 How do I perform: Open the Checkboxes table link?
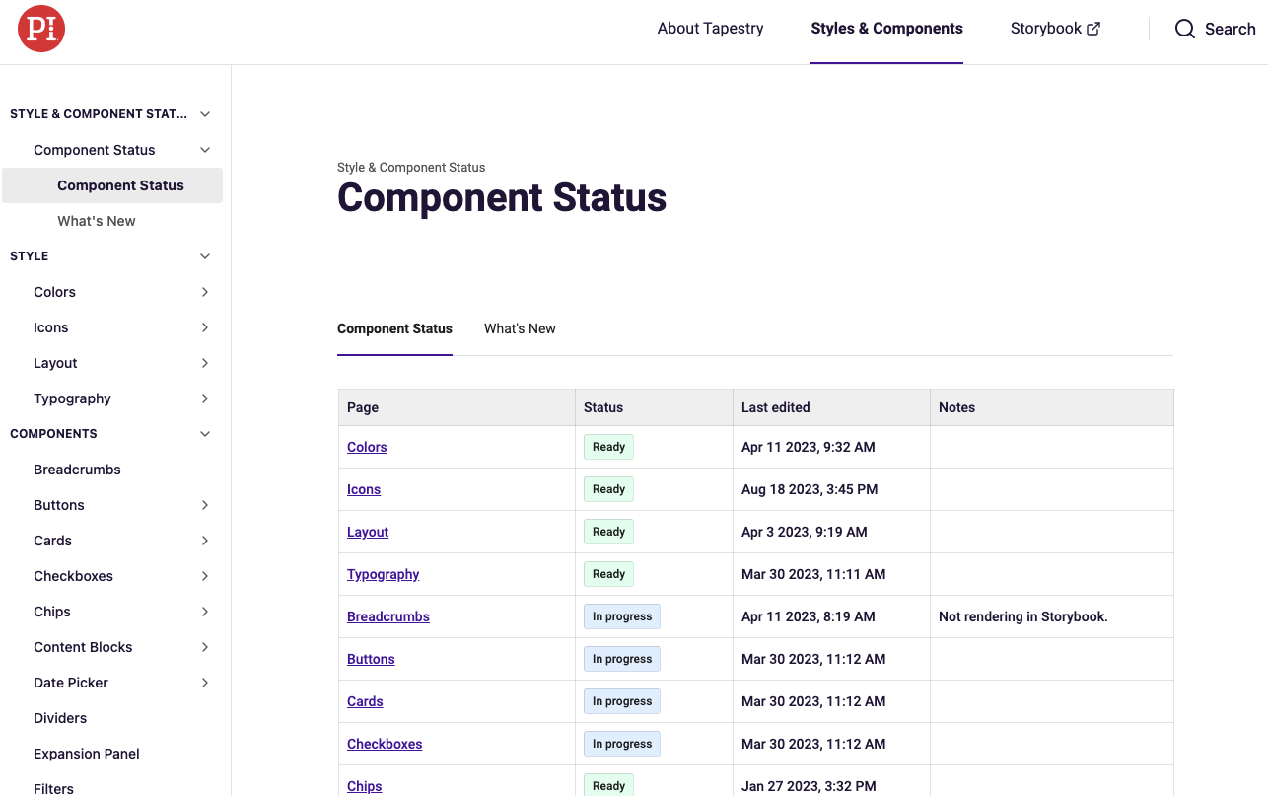click(385, 744)
